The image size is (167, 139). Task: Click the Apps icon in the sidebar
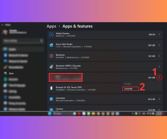pos(6,73)
